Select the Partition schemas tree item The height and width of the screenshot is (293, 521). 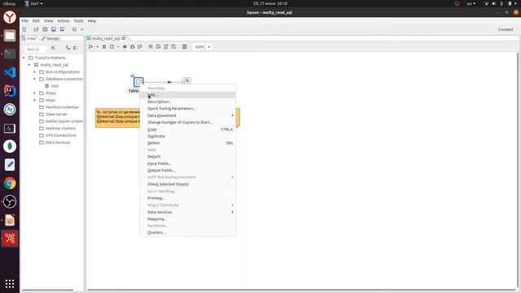pos(59,107)
